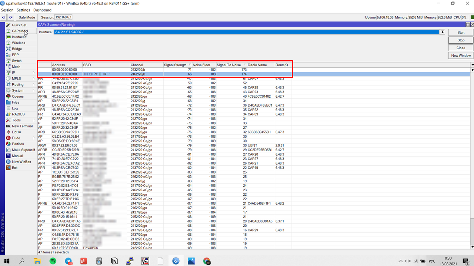This screenshot has height=266, width=474.
Task: Open the Interface dropdown arrow
Action: coord(442,32)
